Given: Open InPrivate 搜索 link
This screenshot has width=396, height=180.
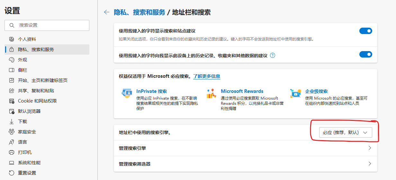Looking at the screenshot, I should click(x=152, y=91).
